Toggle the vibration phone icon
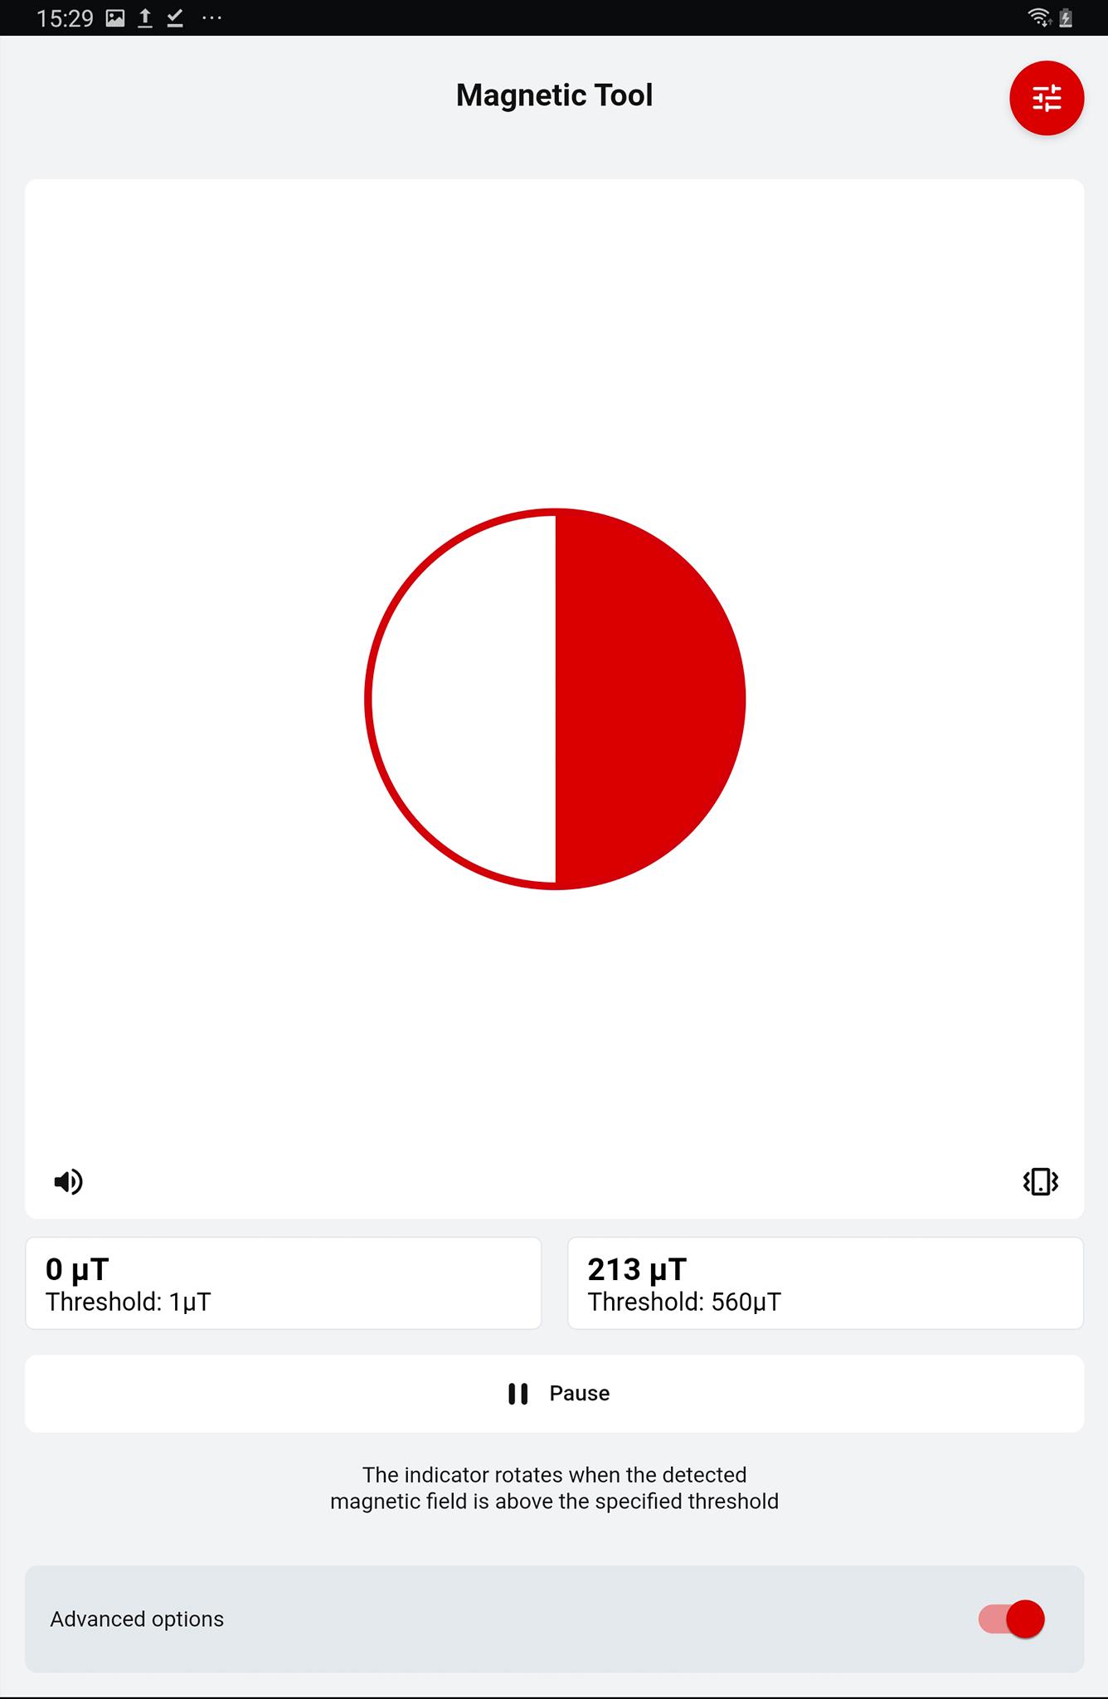 [x=1040, y=1181]
